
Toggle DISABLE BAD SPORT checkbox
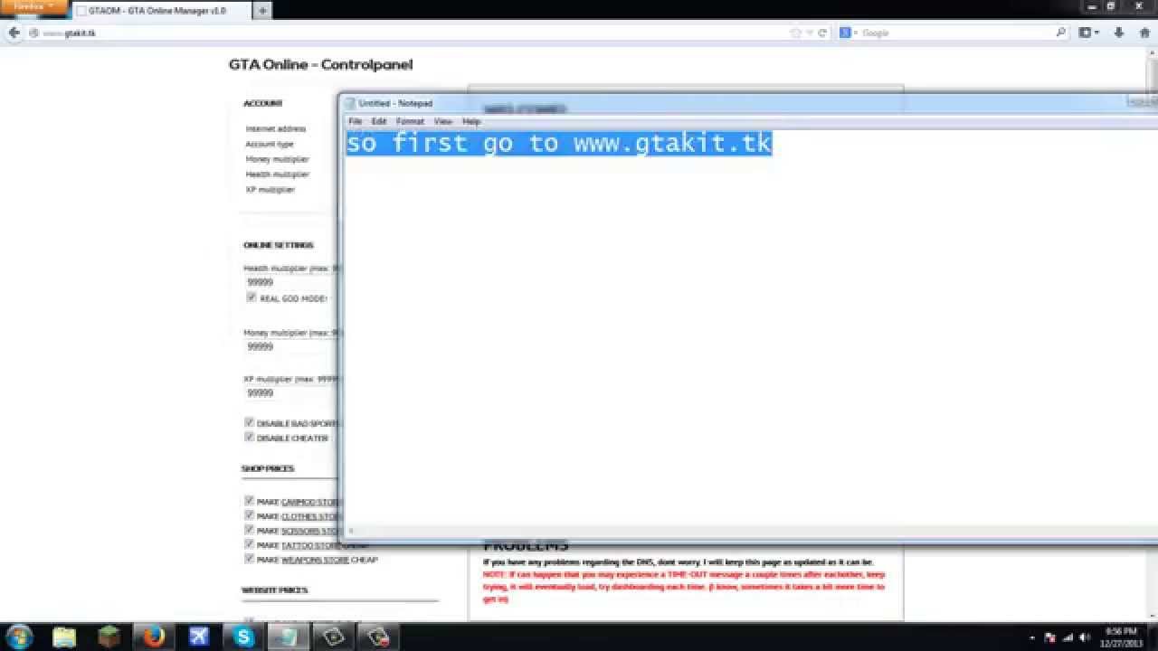250,422
